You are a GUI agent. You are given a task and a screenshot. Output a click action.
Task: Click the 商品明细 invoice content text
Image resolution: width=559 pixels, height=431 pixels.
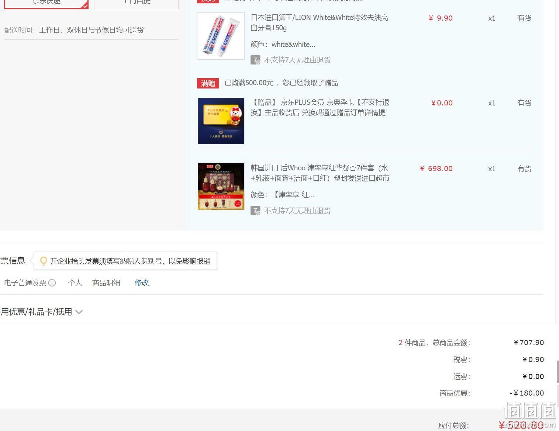[x=106, y=283]
